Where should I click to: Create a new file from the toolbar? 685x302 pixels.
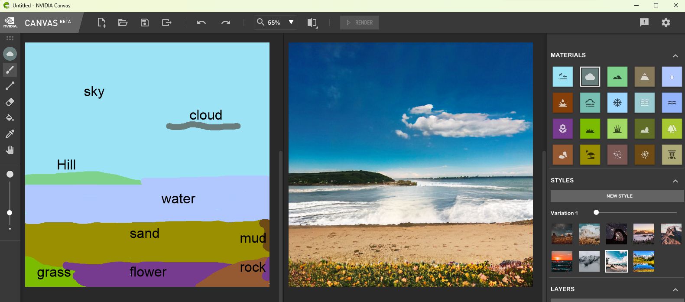[101, 23]
